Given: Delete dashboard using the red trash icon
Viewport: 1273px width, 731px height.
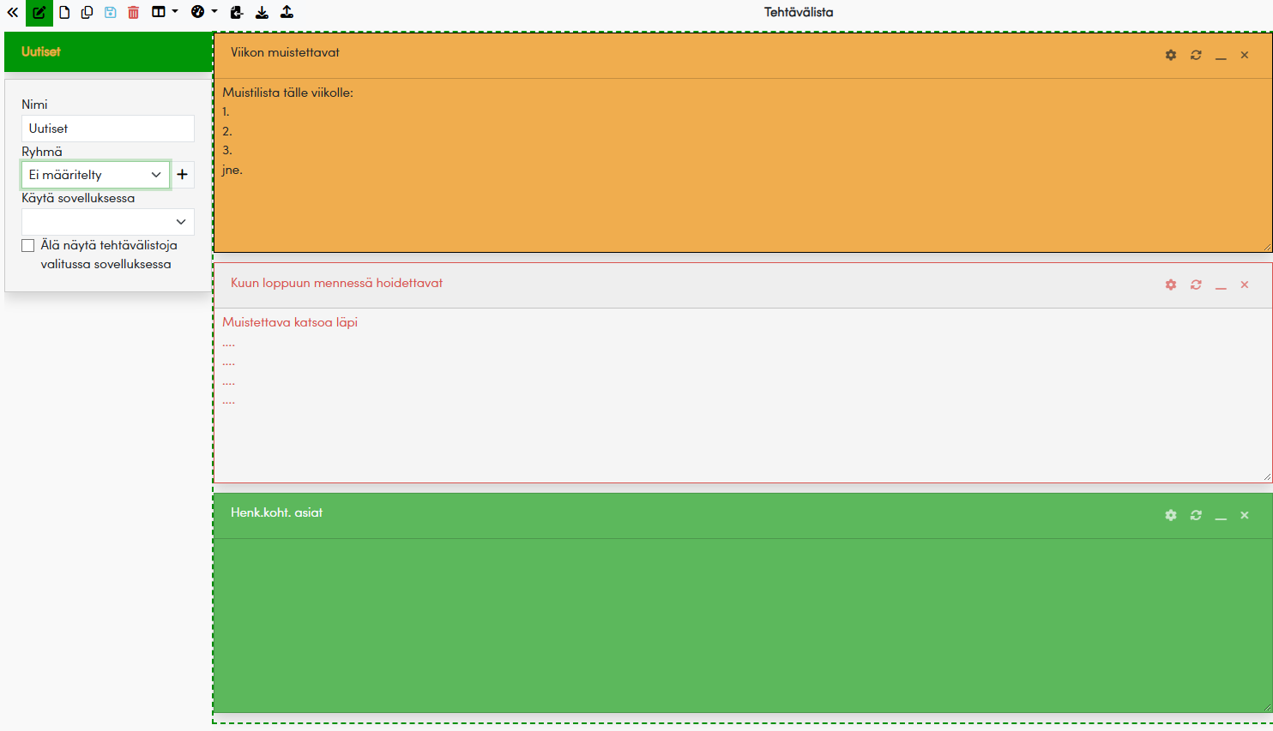Looking at the screenshot, I should point(133,13).
